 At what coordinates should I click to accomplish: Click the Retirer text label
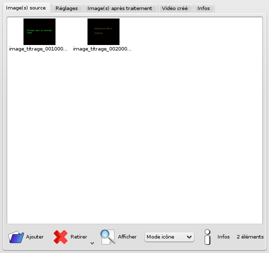78,236
